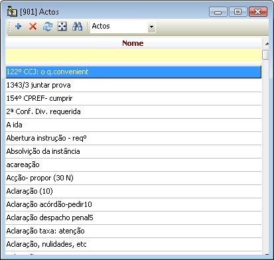Click the vertical scrollbar thumb

(265, 54)
